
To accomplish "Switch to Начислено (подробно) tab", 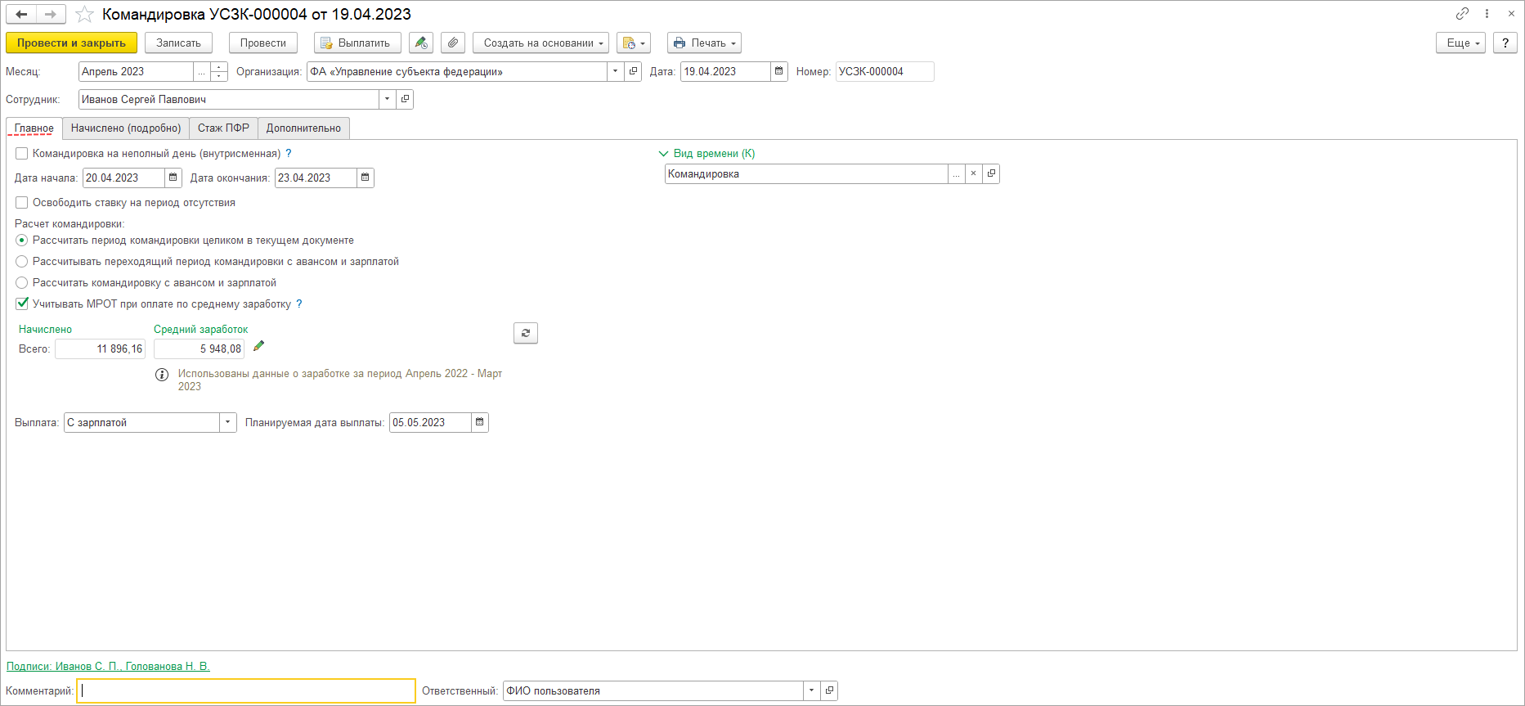I will click(x=126, y=128).
